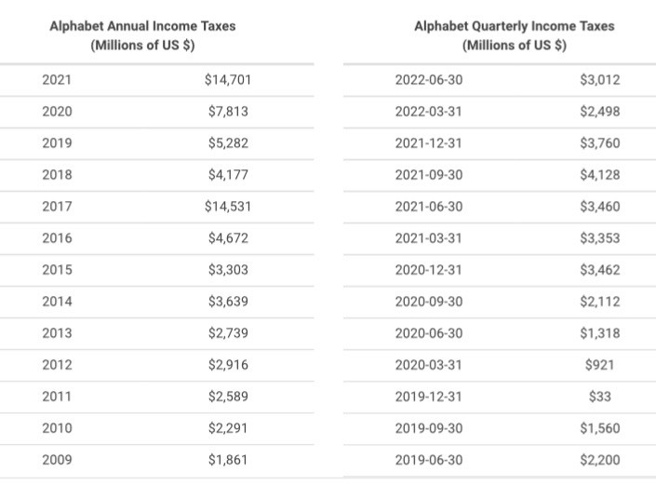The image size is (656, 485).
Task: Select the 2017 year row
Action: (157, 207)
